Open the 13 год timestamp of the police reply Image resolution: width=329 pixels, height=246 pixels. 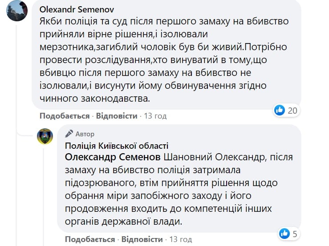pyautogui.click(x=180, y=239)
